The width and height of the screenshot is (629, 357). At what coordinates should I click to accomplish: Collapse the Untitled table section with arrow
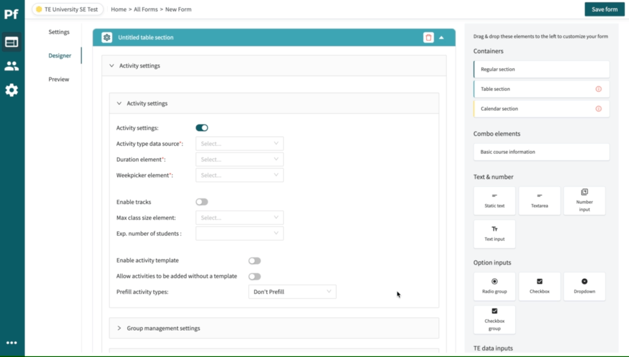coord(441,37)
